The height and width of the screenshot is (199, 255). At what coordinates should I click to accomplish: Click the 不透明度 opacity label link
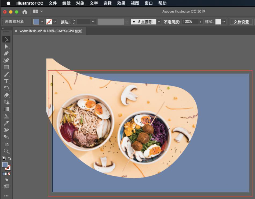pos(172,22)
